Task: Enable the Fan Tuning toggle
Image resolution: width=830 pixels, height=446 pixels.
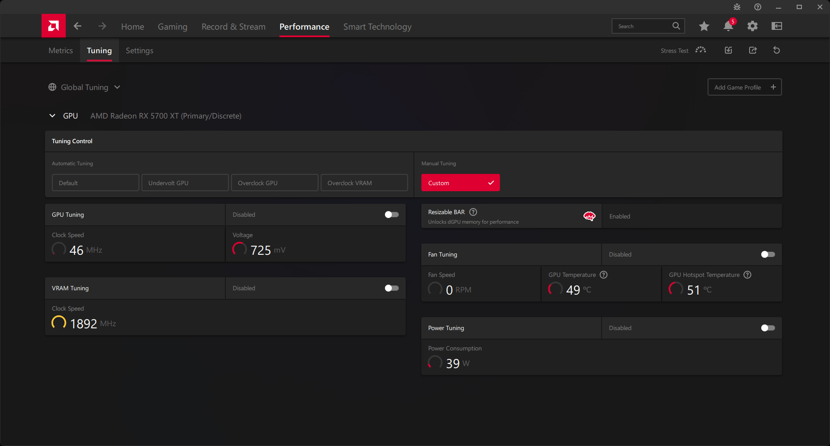Action: 768,254
